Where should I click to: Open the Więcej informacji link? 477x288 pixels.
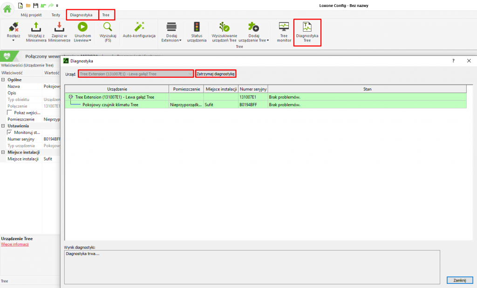[x=15, y=244]
